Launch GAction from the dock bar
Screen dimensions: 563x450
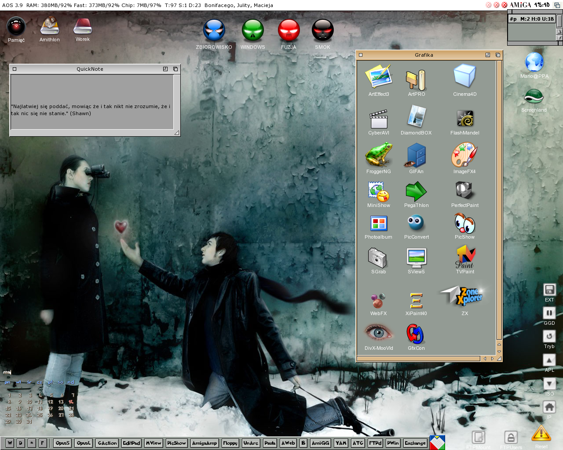[107, 443]
